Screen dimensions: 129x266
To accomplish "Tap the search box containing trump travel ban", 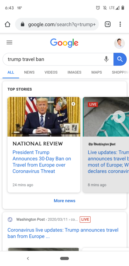I will pyautogui.click(x=58, y=59).
